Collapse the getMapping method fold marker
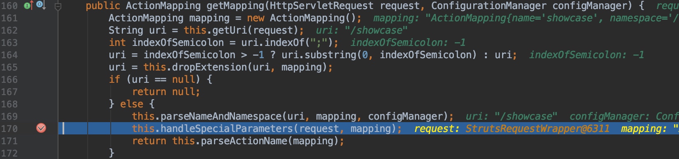The image size is (679, 159). pyautogui.click(x=58, y=6)
